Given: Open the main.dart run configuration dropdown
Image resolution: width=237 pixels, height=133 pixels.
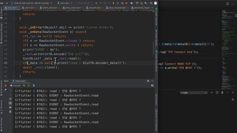Looking at the screenshot, I should pyautogui.click(x=65, y=3).
